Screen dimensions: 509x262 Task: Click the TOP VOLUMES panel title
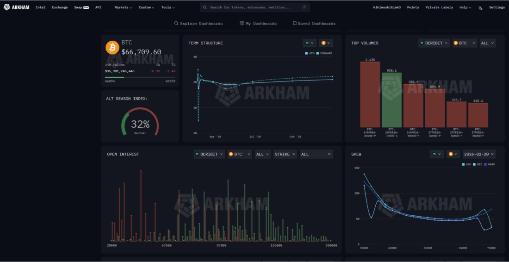(365, 43)
